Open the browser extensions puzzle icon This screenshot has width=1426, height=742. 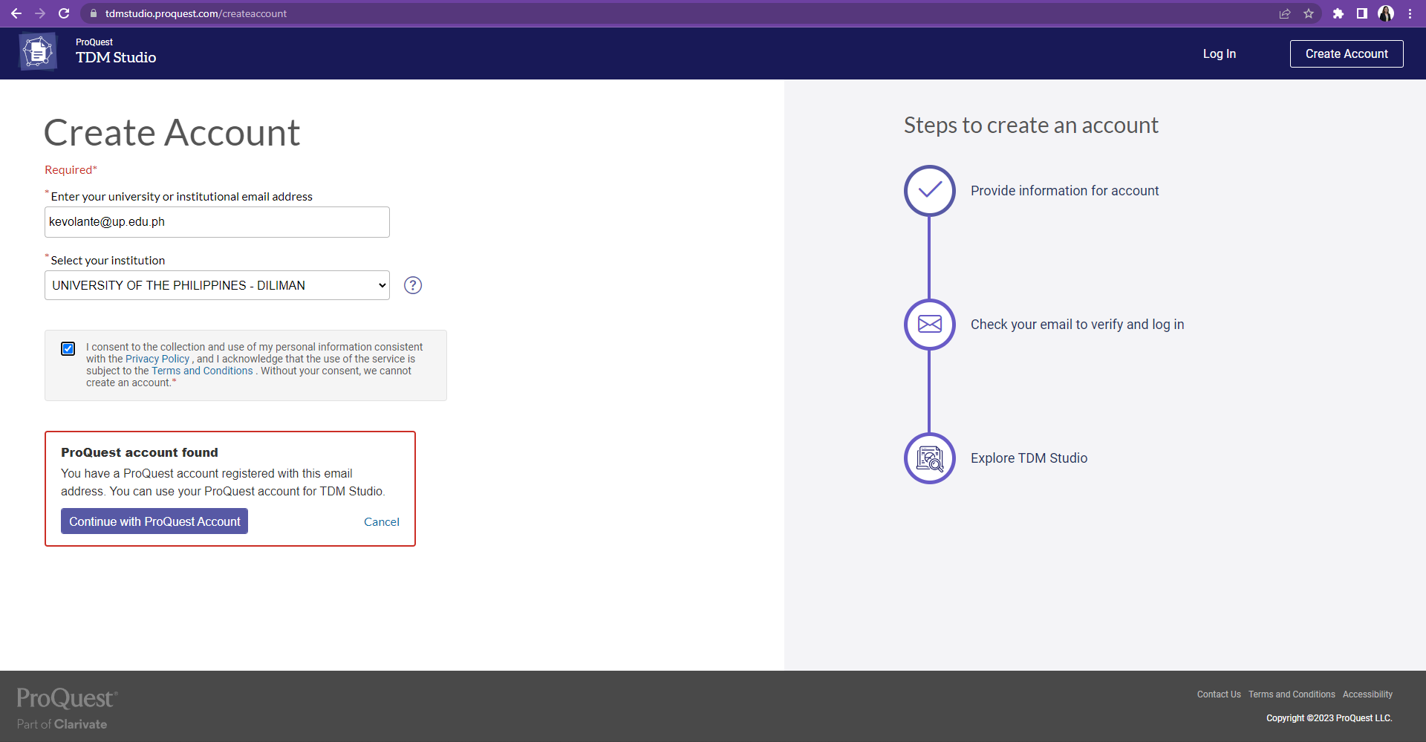pos(1338,13)
